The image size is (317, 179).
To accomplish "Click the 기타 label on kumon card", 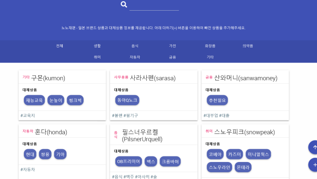I will 26,77.
